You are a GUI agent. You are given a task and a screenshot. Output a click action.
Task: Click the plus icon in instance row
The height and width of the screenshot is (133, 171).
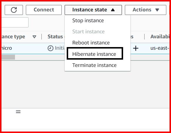pos(136,48)
